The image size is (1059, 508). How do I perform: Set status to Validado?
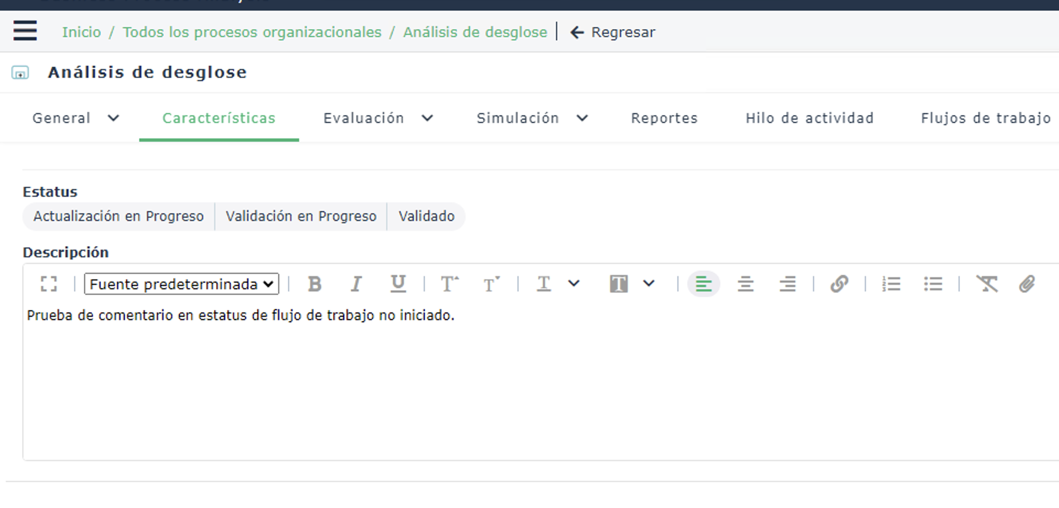[426, 217]
